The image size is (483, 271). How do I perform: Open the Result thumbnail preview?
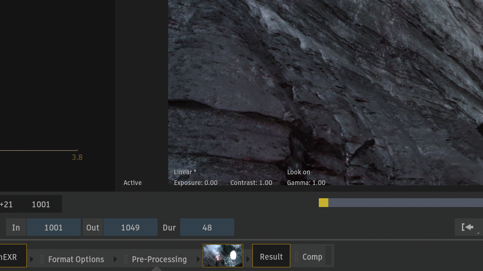(223, 256)
